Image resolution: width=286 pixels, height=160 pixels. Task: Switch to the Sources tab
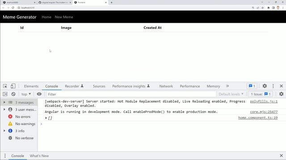click(99, 86)
